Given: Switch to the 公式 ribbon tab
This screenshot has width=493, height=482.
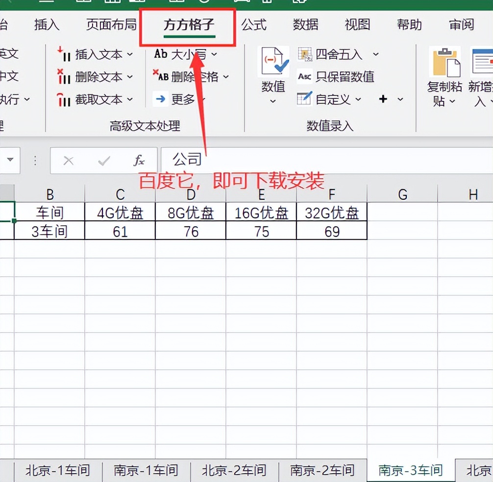Looking at the screenshot, I should pyautogui.click(x=254, y=25).
